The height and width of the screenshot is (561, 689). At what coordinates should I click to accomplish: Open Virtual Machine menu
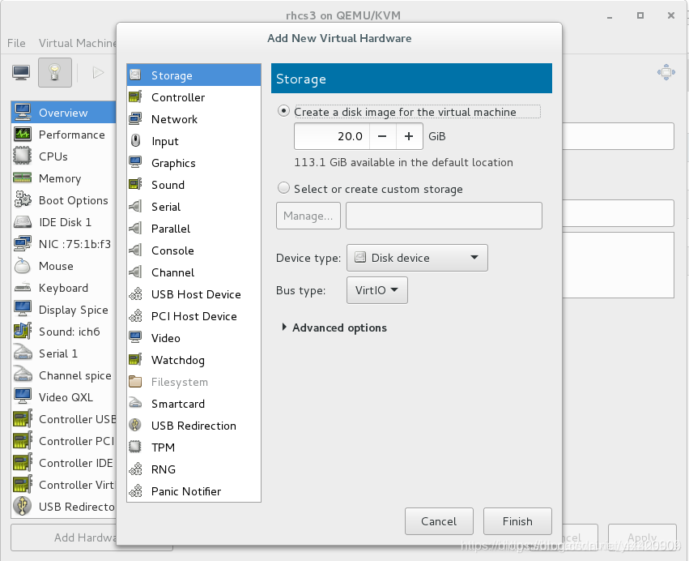[78, 43]
